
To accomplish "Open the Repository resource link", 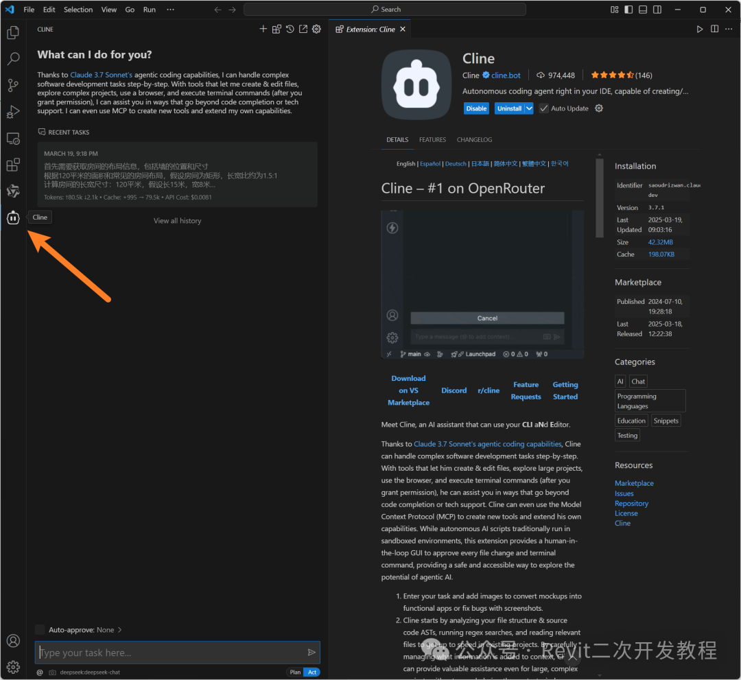I will coord(631,503).
